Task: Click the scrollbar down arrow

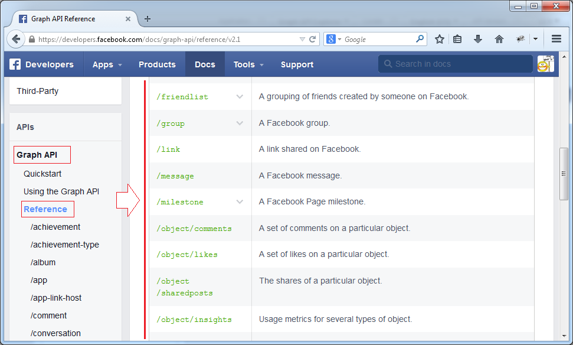Action: click(x=564, y=336)
